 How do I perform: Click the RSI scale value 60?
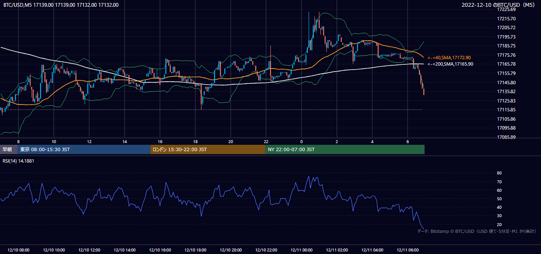point(499,190)
